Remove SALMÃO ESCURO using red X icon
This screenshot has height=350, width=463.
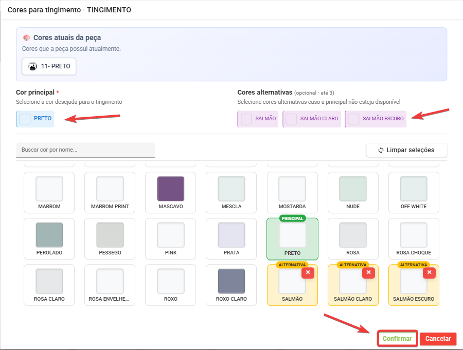pos(429,273)
